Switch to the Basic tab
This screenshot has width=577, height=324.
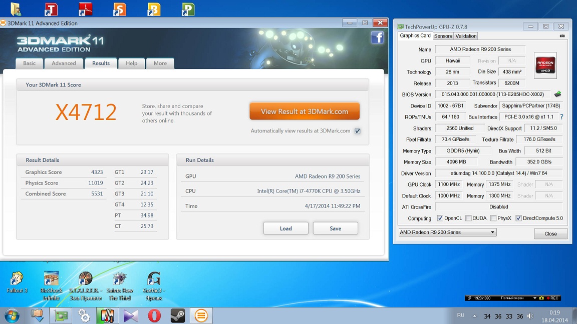[30, 63]
